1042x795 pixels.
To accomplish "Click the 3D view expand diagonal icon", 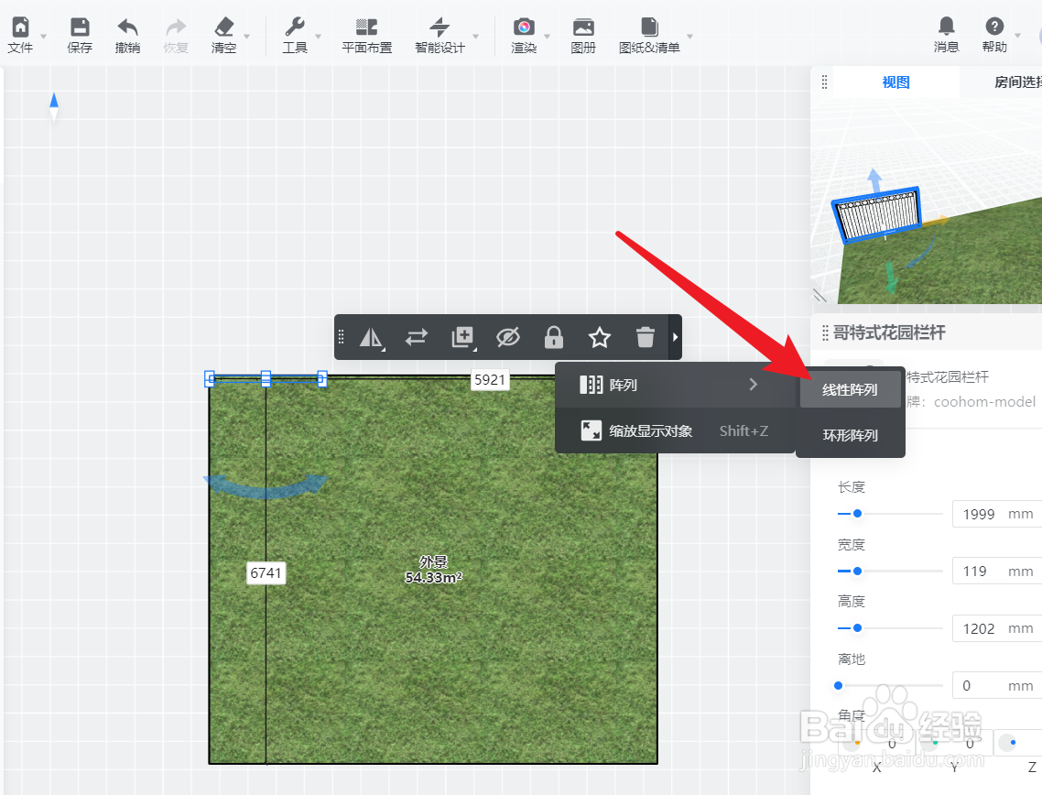I will pos(820,295).
